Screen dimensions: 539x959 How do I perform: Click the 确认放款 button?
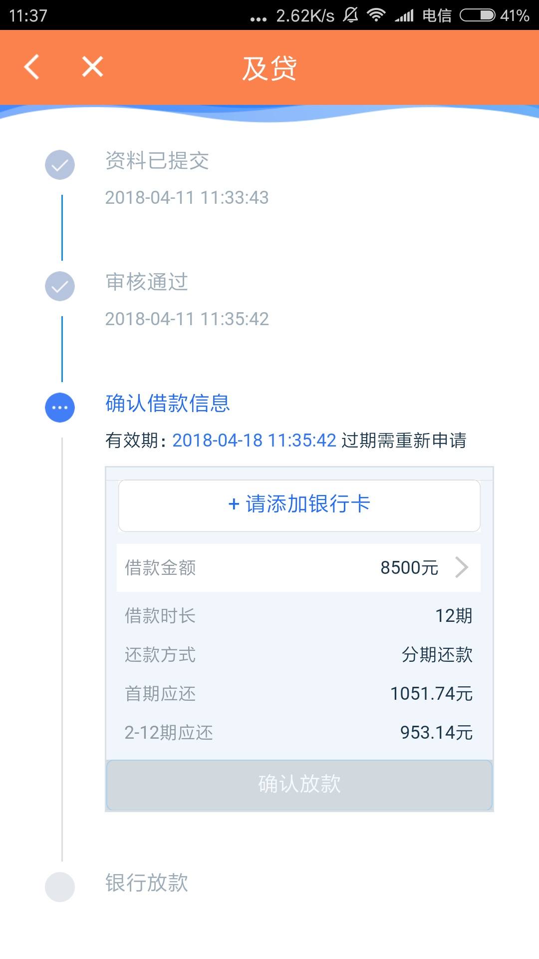[299, 785]
